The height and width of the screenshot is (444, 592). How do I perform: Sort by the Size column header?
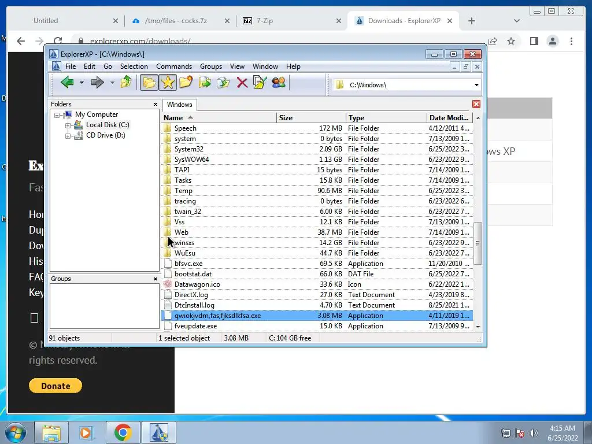pyautogui.click(x=311, y=118)
